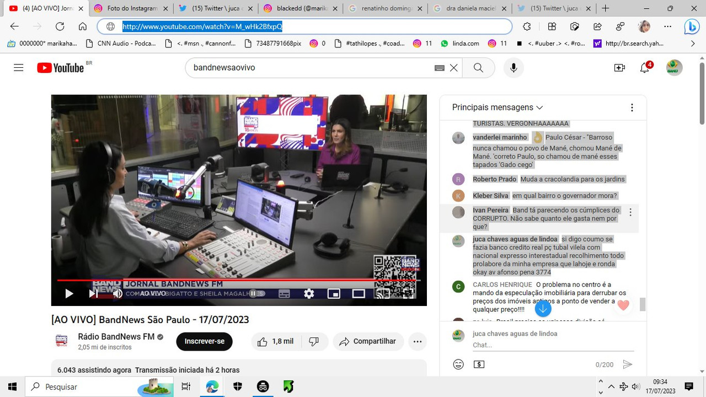Dislike the video thumbs-down
Viewport: 706px width, 397px height.
tap(314, 341)
